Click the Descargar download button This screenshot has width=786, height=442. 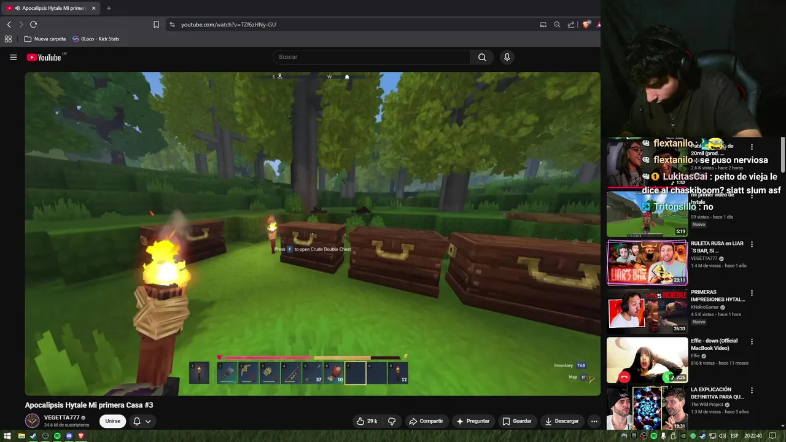pos(562,421)
